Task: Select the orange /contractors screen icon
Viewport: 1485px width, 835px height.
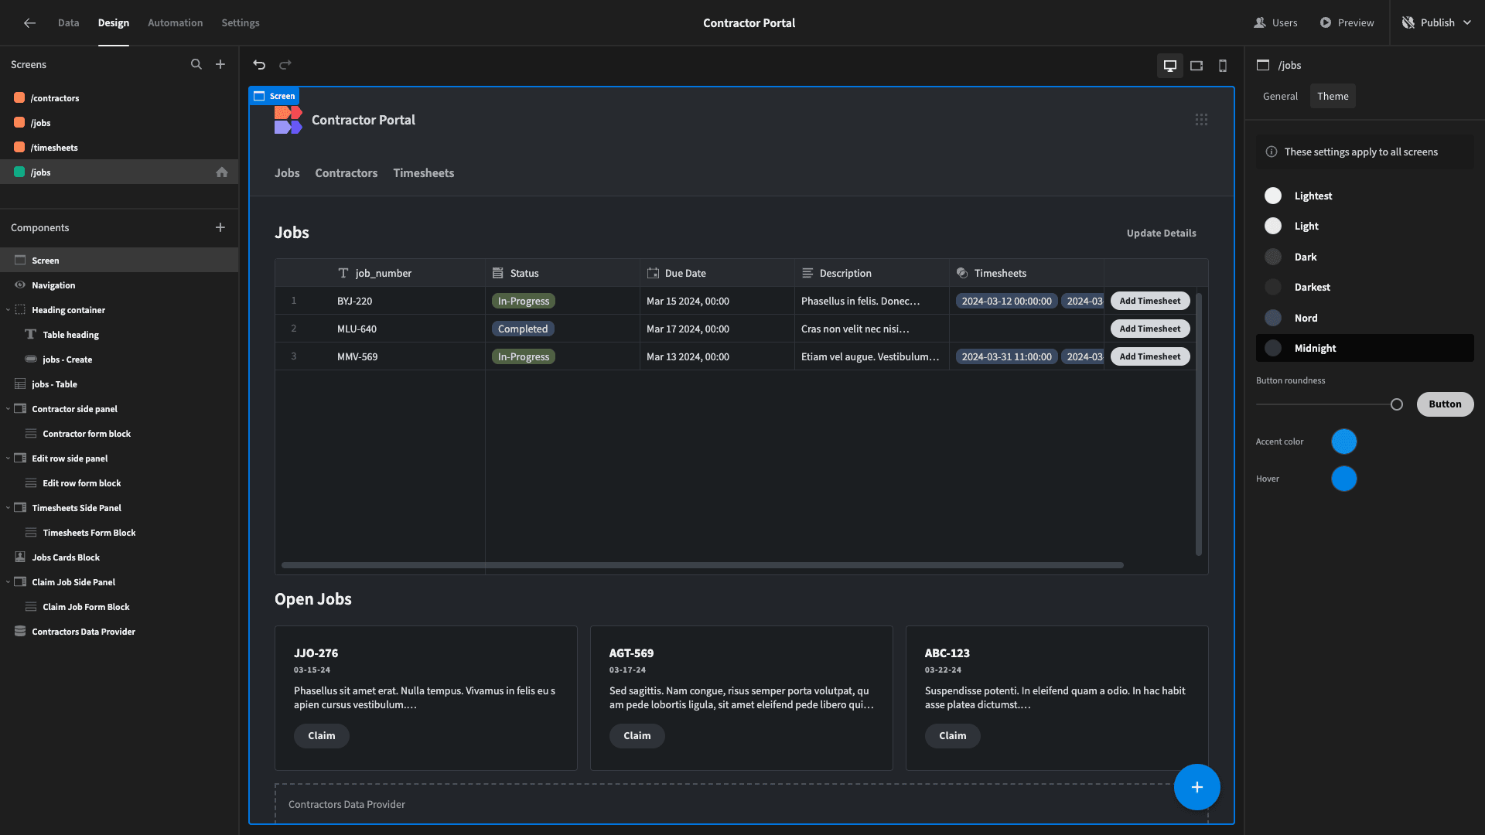Action: click(x=19, y=98)
